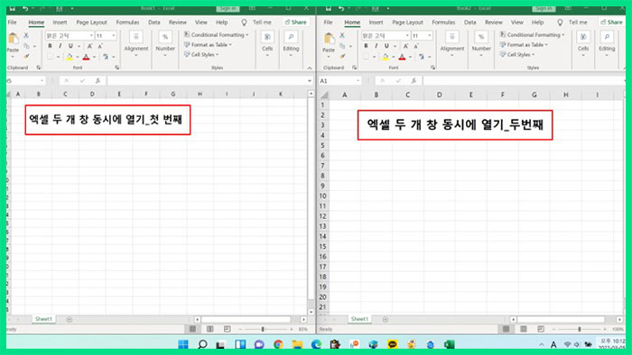
Task: Open Review tab in right window
Action: click(x=494, y=23)
